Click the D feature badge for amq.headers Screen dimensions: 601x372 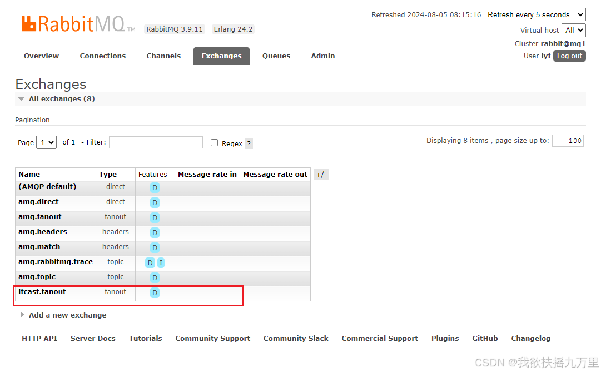pyautogui.click(x=155, y=233)
